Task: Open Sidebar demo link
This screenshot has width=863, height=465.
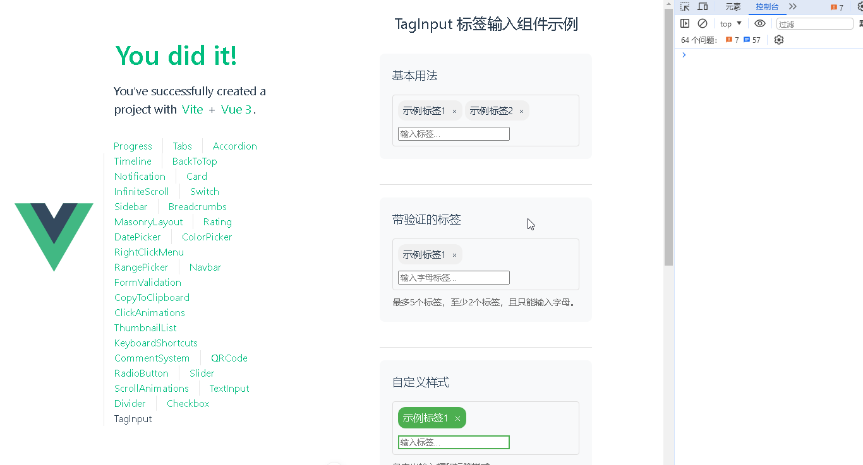Action: pyautogui.click(x=131, y=206)
